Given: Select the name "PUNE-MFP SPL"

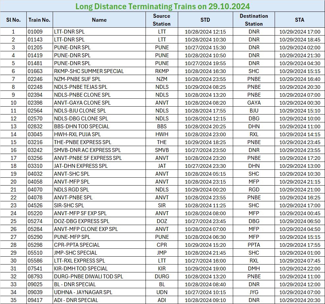Looking at the screenshot, I should coord(72,237).
